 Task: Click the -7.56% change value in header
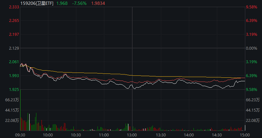coord(79,3)
